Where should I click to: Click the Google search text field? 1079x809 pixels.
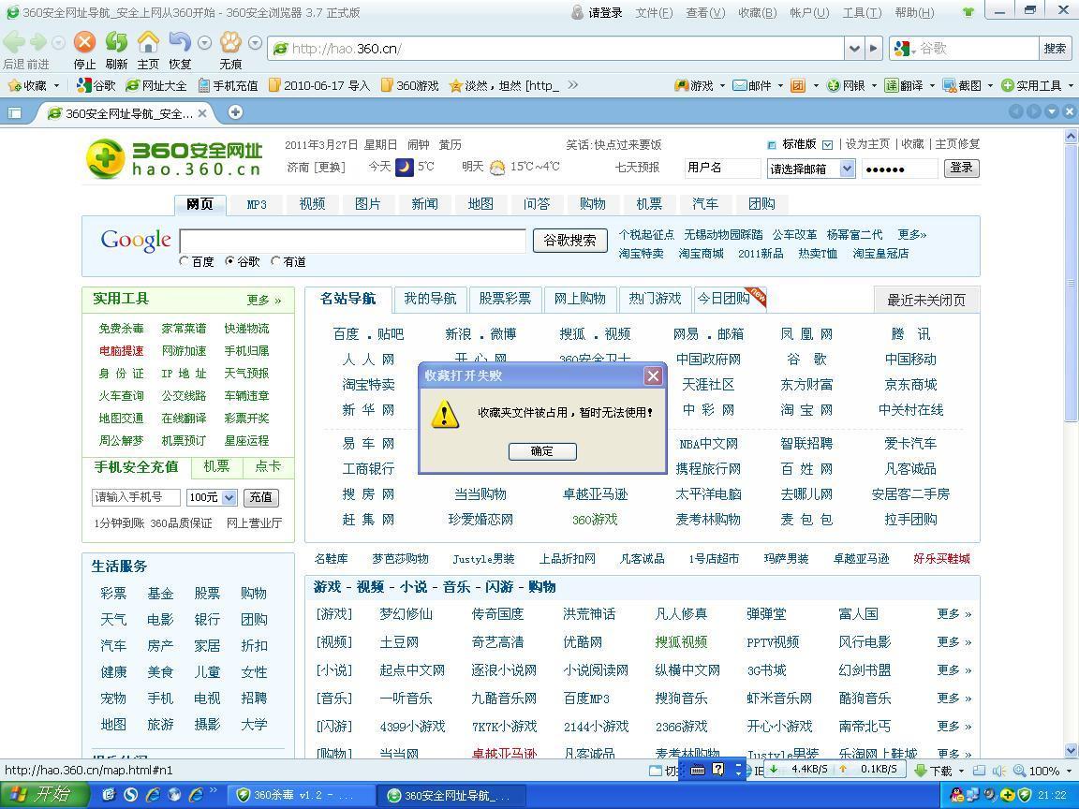(352, 241)
